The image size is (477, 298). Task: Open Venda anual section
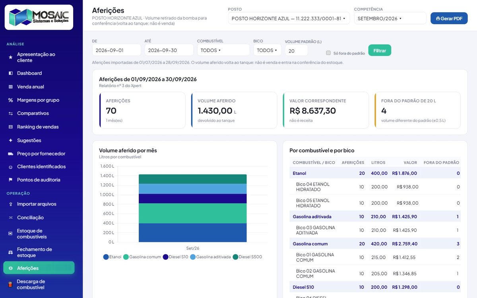(39, 87)
